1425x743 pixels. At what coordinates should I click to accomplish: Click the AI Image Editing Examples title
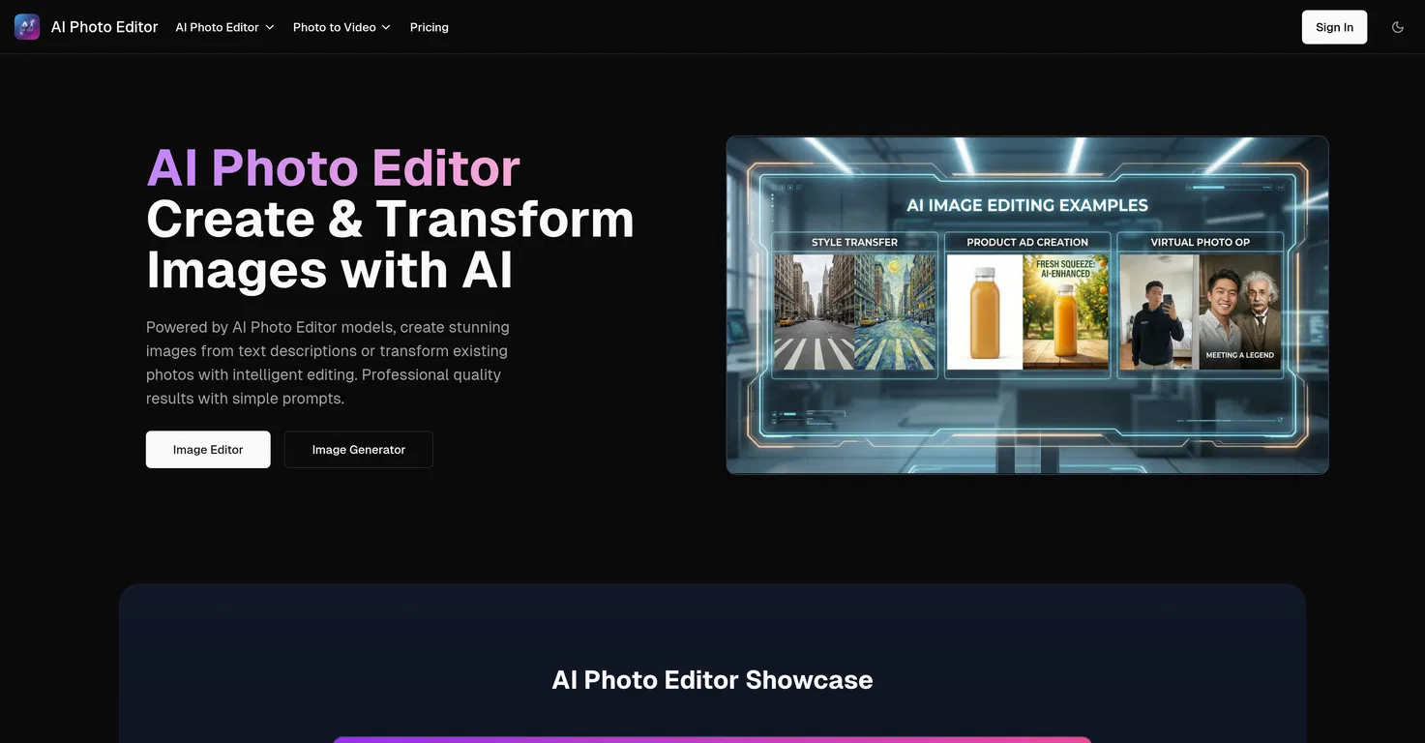[x=1026, y=205]
